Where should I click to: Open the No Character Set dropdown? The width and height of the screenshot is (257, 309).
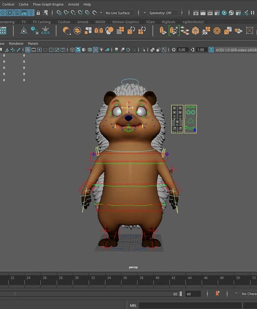249,294
